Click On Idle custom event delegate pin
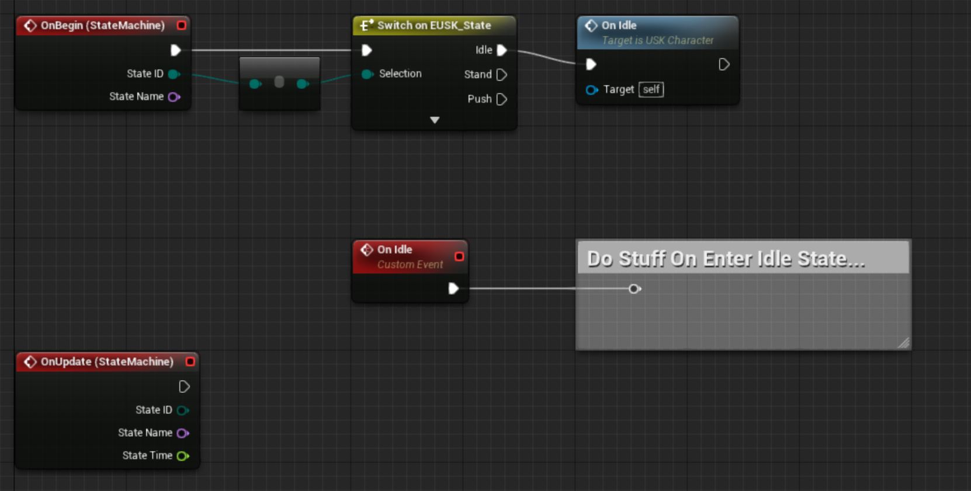This screenshot has width=971, height=491. (x=459, y=257)
